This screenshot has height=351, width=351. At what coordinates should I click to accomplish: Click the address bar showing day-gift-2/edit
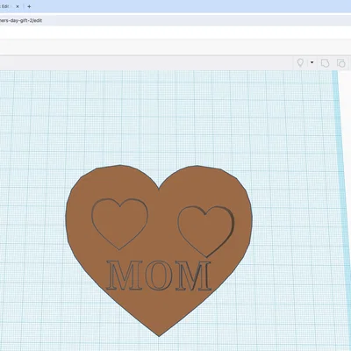click(x=175, y=20)
